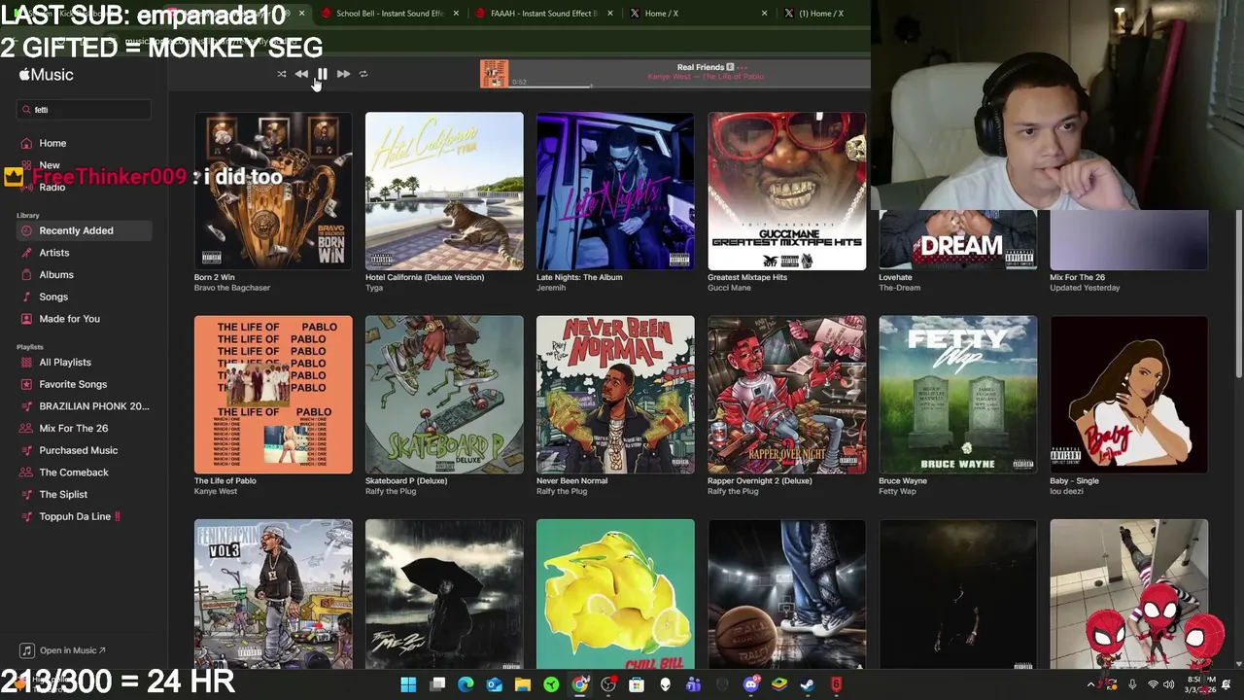Viewport: 1244px width, 700px height.
Task: Go back to the previous track
Action: [301, 74]
